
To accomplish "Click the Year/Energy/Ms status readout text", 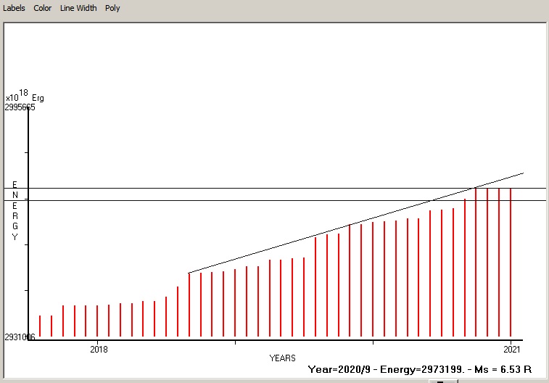I will [420, 369].
